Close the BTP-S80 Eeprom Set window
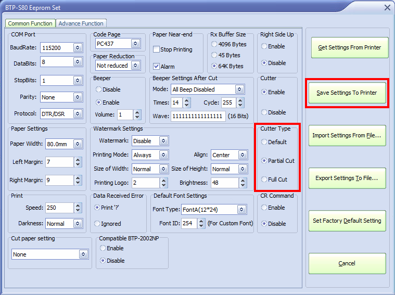Screen dimensions: 395x295 387,8
